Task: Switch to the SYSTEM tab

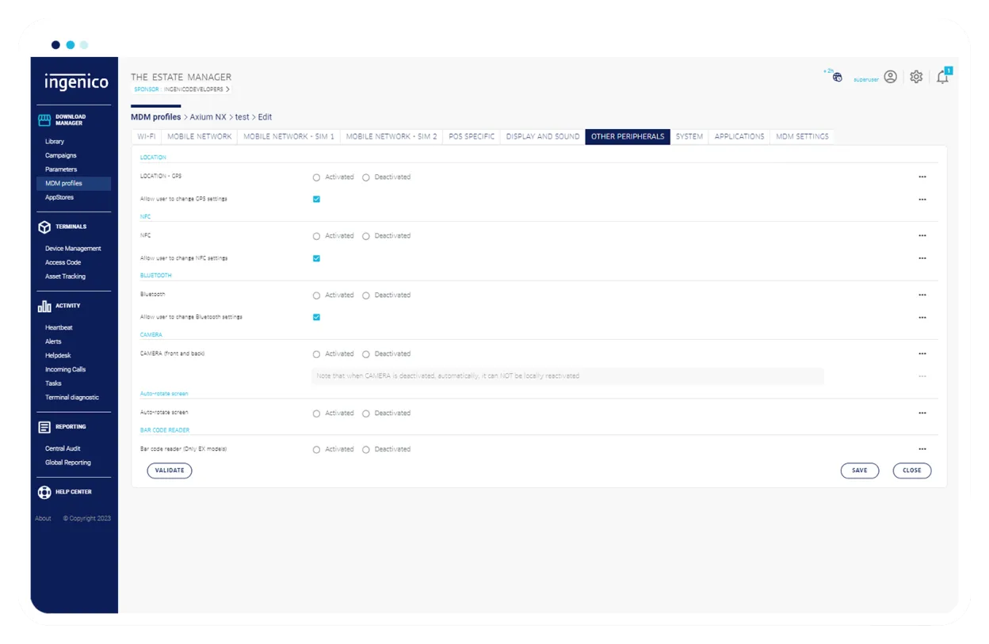Action: tap(689, 136)
